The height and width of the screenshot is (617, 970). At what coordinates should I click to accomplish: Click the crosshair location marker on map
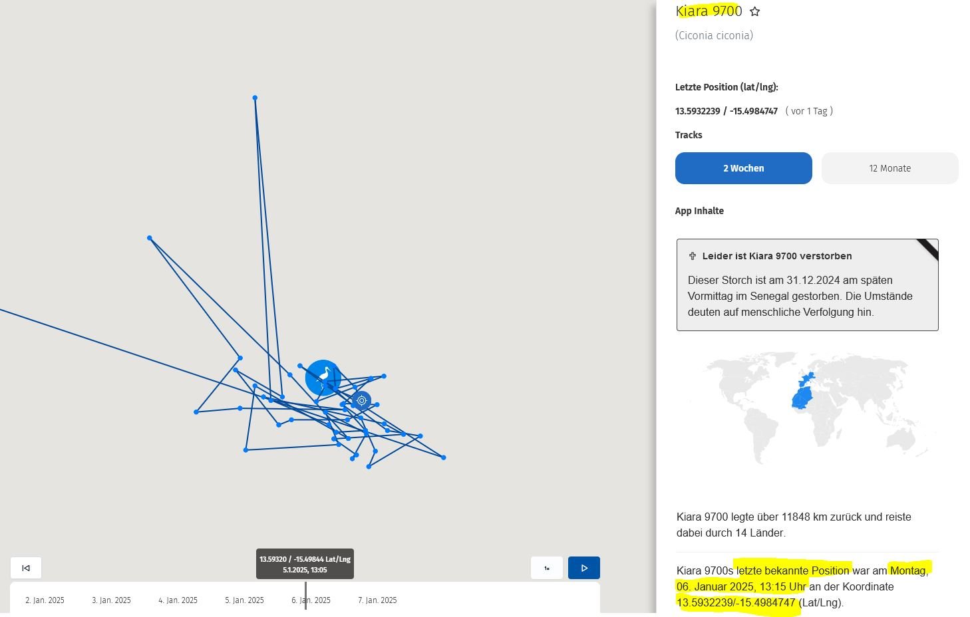click(x=361, y=400)
